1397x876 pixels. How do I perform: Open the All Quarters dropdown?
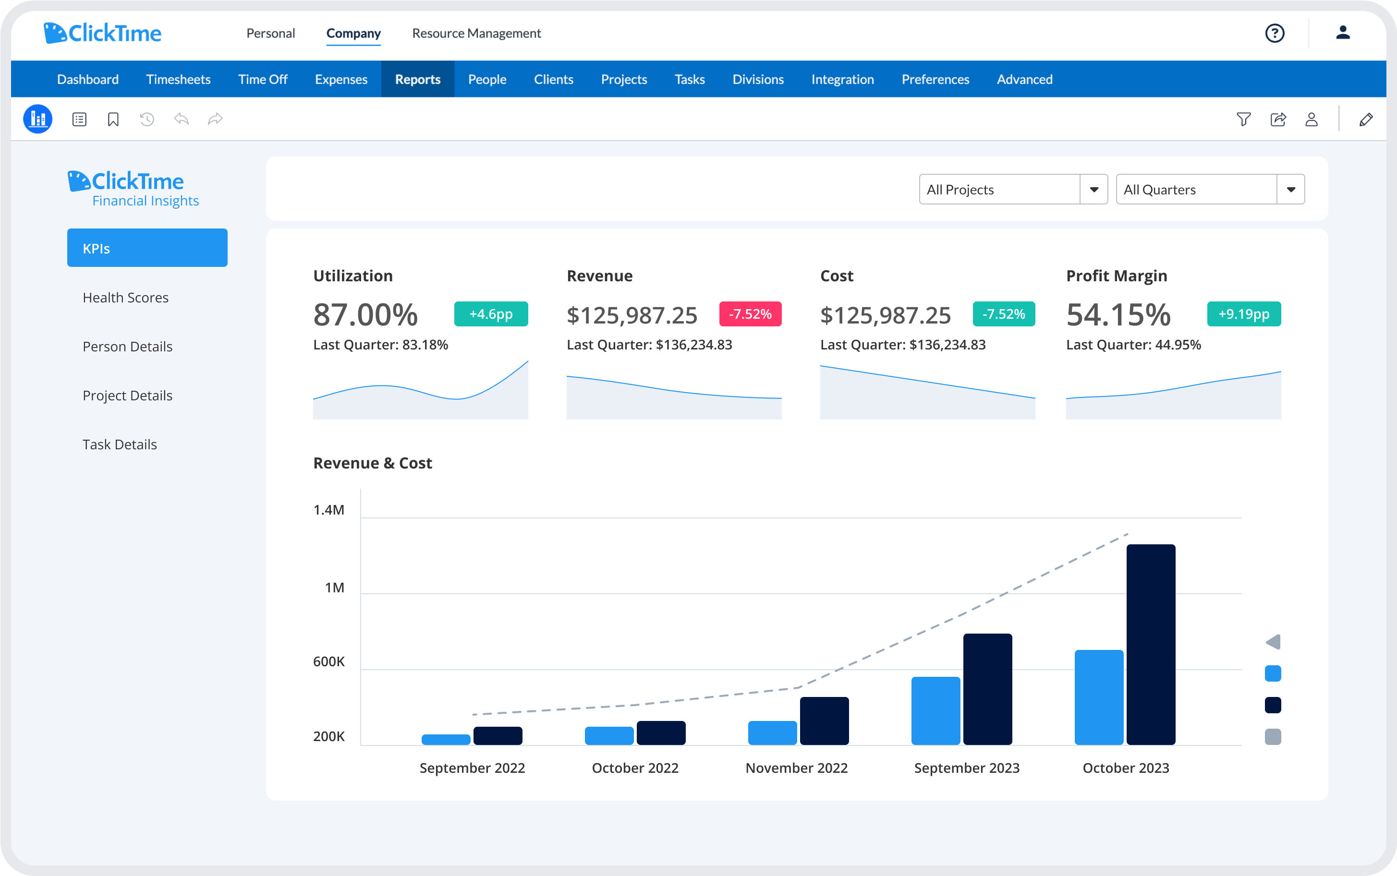(1291, 189)
